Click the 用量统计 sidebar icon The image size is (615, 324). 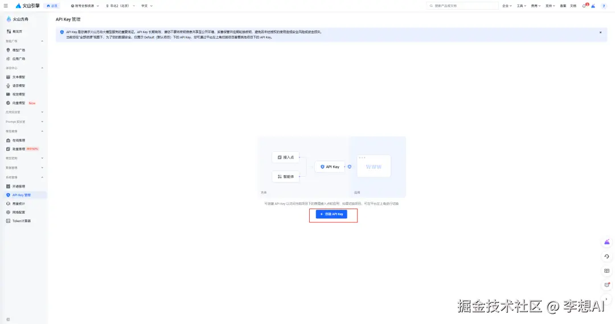(8, 203)
